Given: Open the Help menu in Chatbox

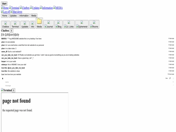Looking at the screenshot, I should [x=17, y=35].
